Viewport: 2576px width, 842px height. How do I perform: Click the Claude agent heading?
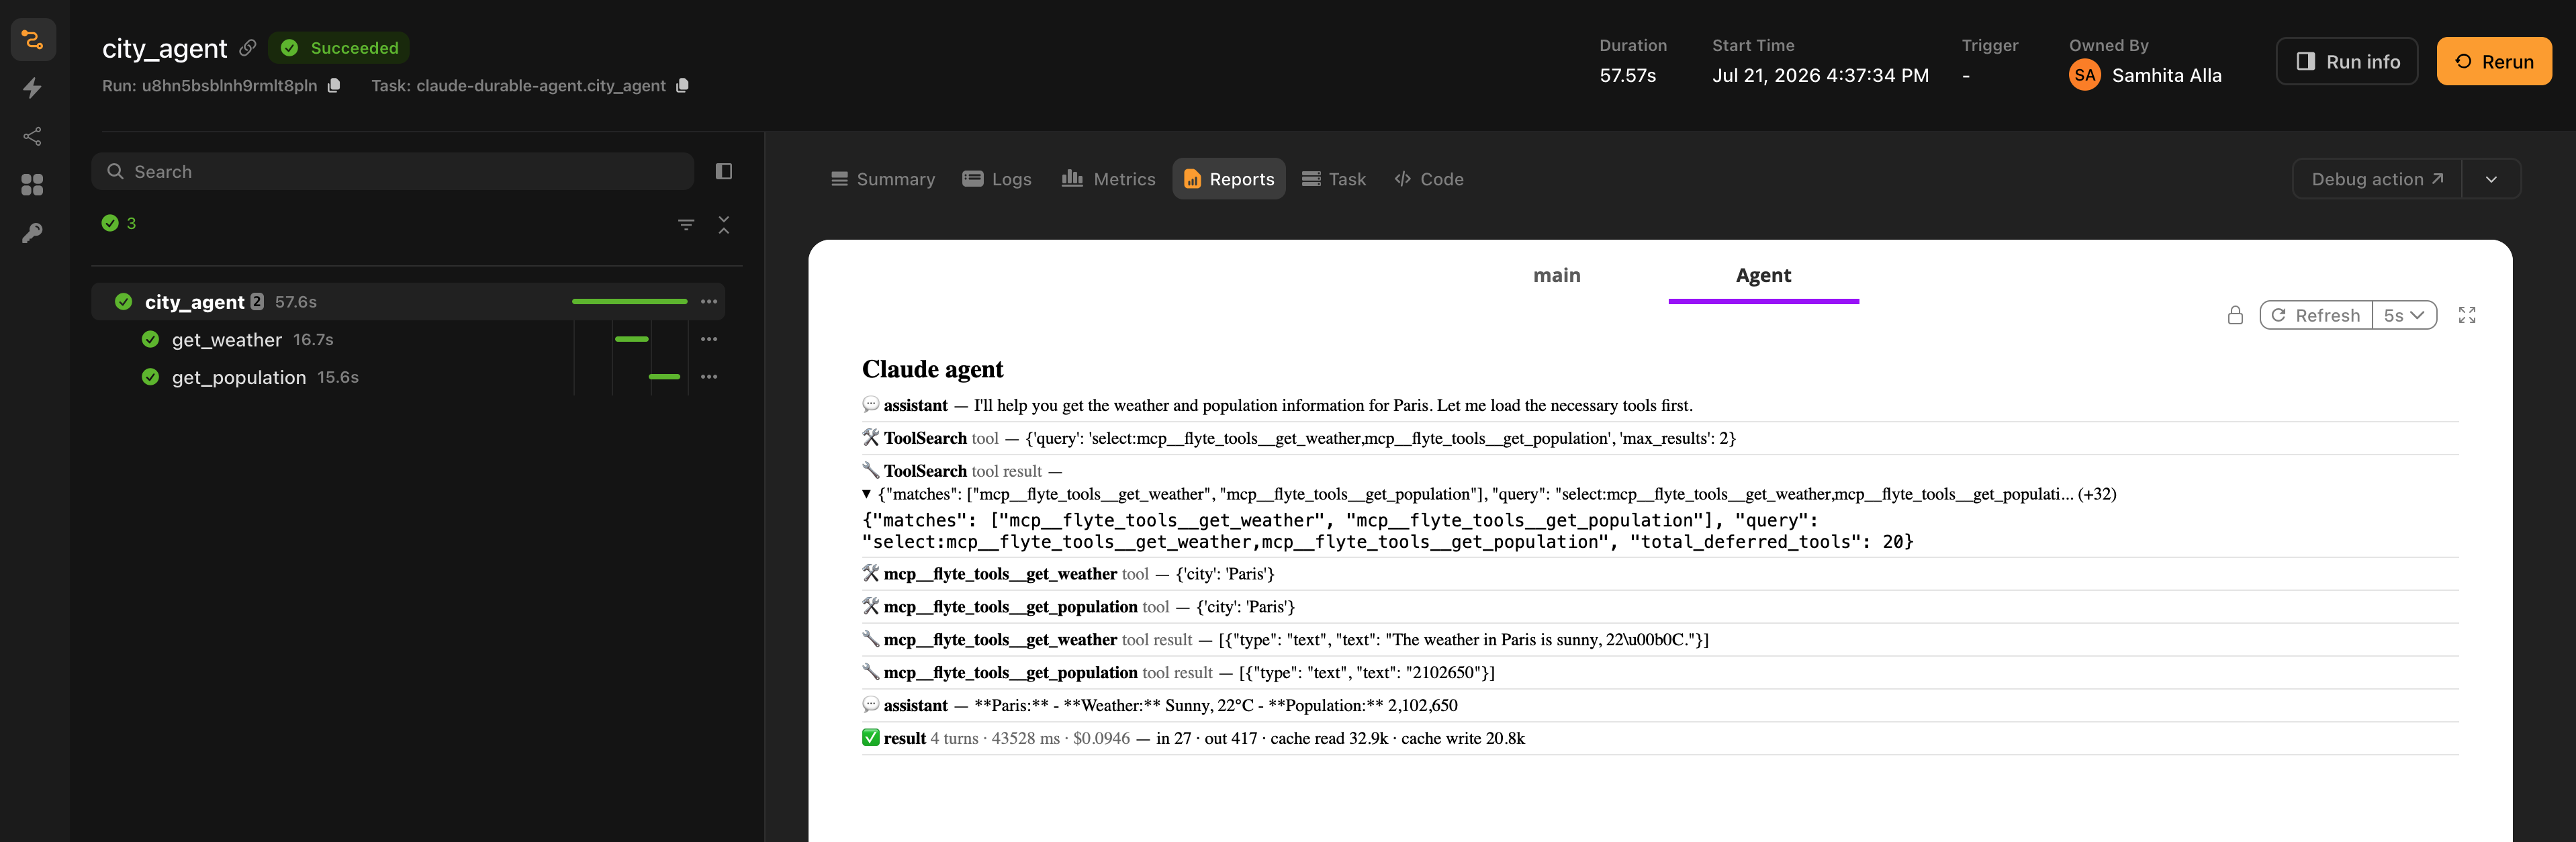coord(932,369)
